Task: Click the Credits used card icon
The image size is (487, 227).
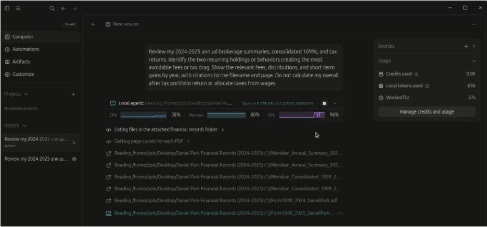Action: [381, 74]
